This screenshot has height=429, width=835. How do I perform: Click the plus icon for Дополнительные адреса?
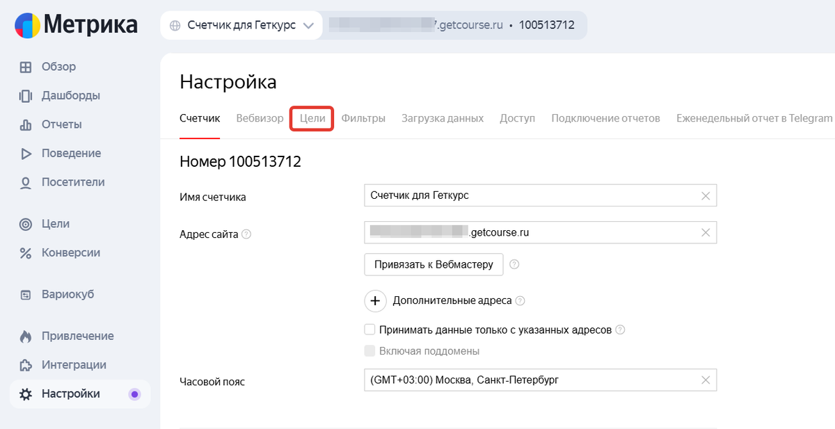coord(375,301)
